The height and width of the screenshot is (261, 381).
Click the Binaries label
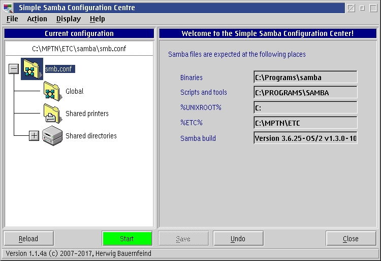coord(191,78)
